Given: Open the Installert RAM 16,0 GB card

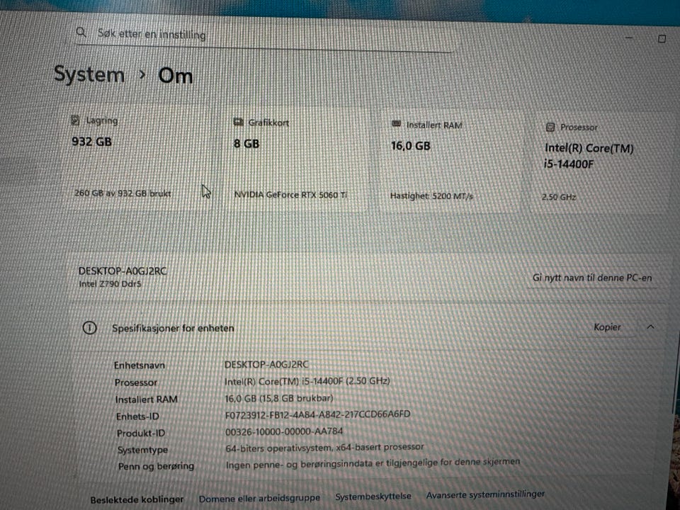Looking at the screenshot, I should [449, 161].
